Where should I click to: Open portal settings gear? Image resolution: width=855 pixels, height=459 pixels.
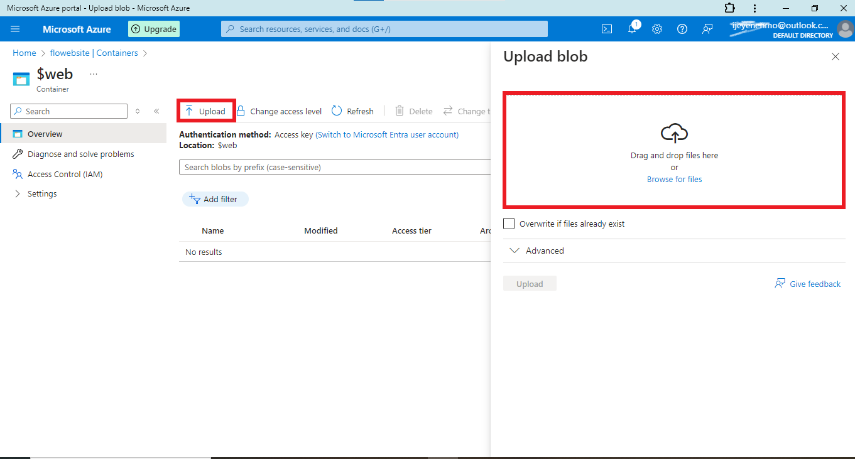657,29
